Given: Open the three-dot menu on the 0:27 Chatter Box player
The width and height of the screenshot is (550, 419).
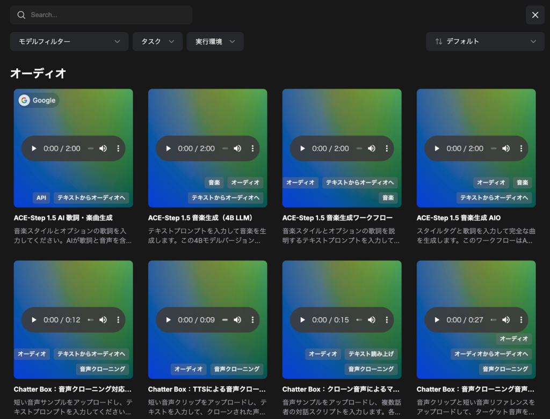Looking at the screenshot, I should pyautogui.click(x=521, y=320).
